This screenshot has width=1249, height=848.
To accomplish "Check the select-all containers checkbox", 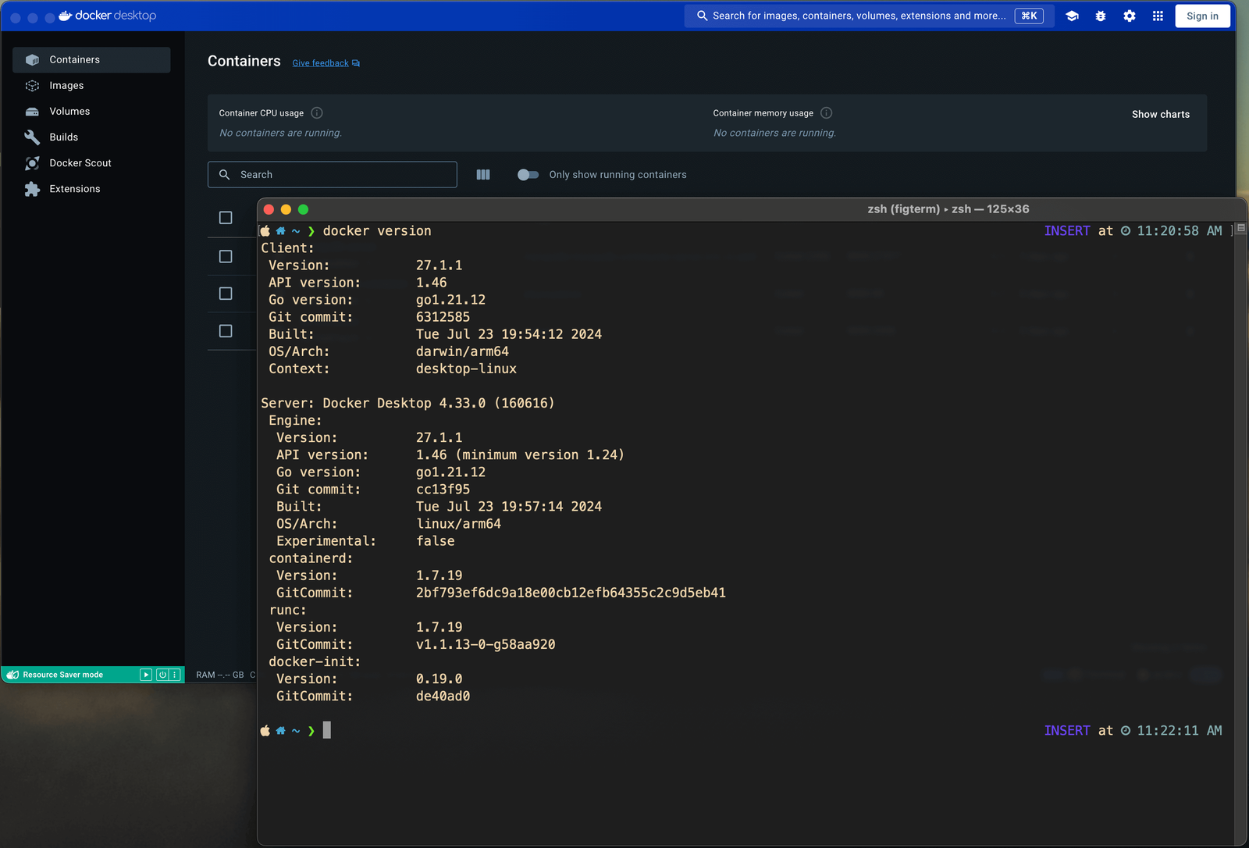I will (x=226, y=218).
